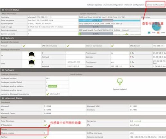This screenshot has width=166, height=139.
Task: Click the Packages pending purge label
Action: click(x=12, y=90)
